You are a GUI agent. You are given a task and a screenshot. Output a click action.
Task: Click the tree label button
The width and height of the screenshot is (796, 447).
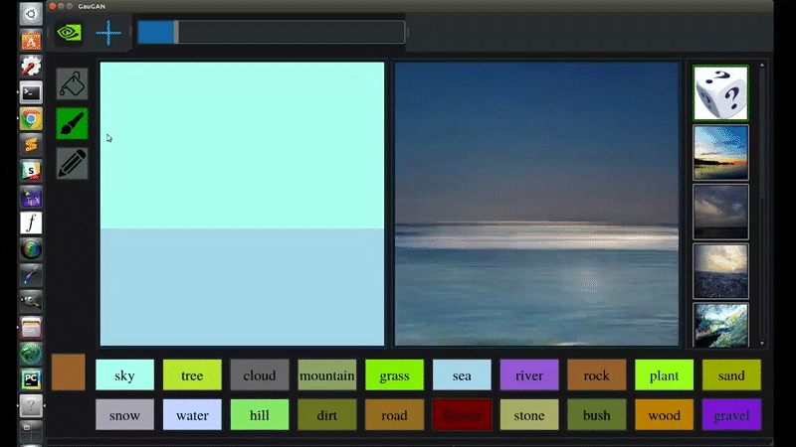pos(192,375)
